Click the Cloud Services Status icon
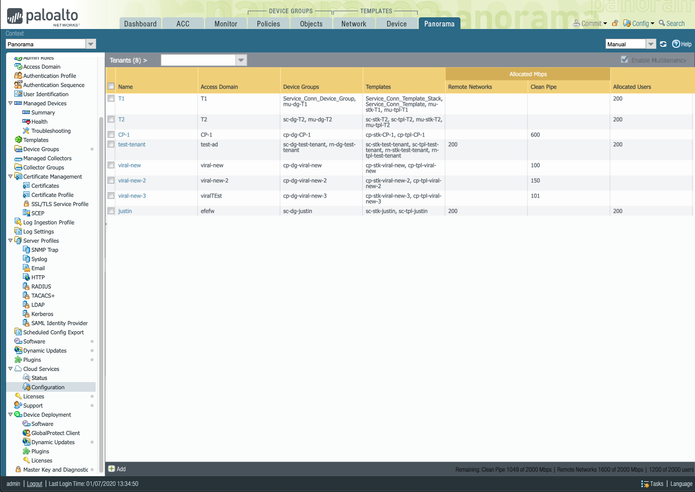 26,378
